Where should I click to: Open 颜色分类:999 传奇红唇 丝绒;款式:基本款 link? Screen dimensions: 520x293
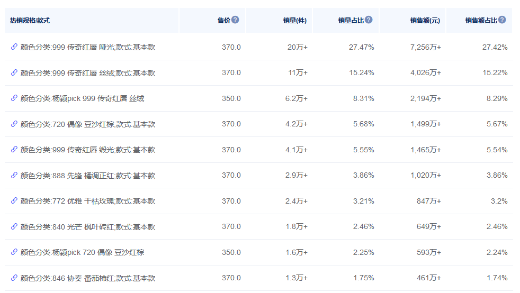[x=88, y=73]
